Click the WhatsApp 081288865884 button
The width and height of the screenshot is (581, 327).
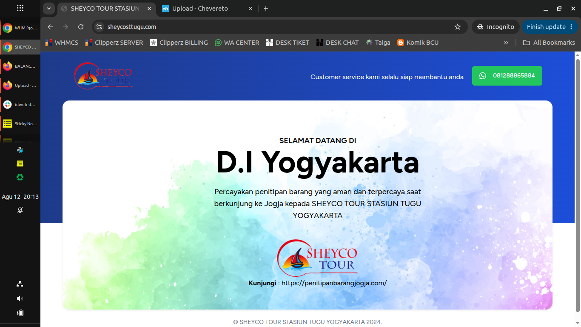point(507,76)
